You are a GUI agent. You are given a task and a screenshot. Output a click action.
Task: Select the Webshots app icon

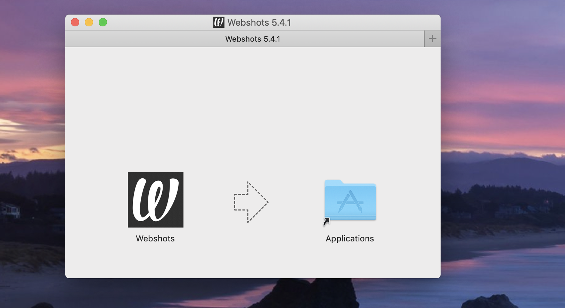(x=155, y=200)
